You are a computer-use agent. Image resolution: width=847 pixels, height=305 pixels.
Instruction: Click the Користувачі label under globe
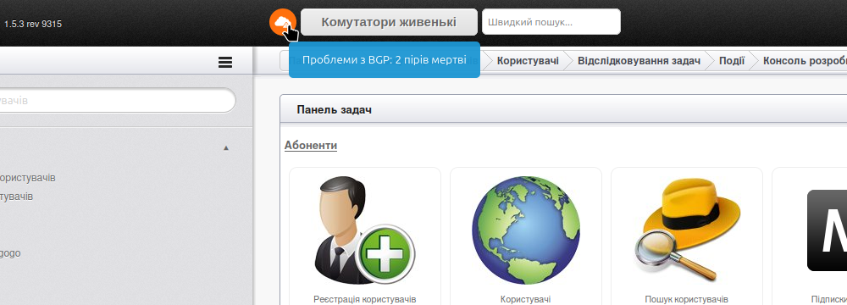[526, 299]
